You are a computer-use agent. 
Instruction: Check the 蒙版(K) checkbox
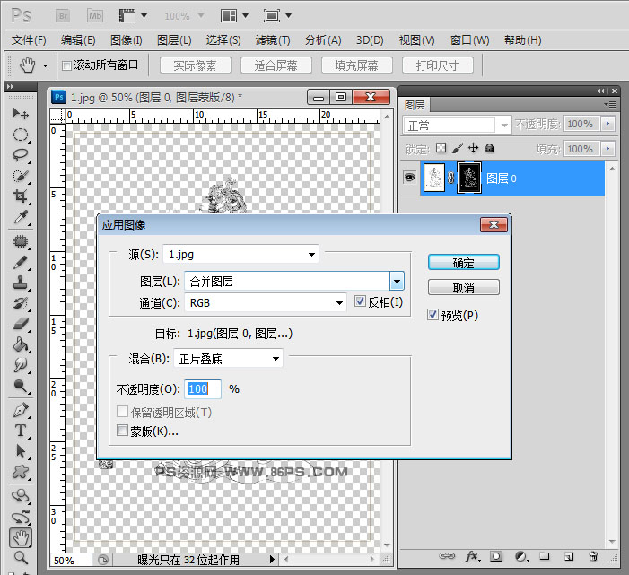(x=122, y=431)
